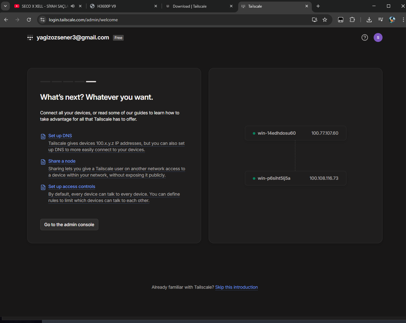Open the Set up access controls guide

[72, 186]
